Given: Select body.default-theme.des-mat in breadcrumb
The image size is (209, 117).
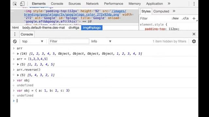Looking at the screenshot, I should click(43, 28).
